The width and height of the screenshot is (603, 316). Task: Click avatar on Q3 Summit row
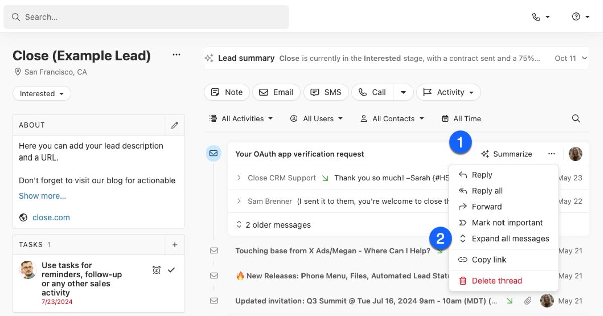547,301
